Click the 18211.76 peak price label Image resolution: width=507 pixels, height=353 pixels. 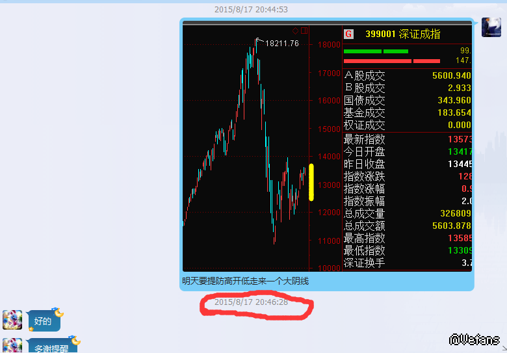(282, 44)
